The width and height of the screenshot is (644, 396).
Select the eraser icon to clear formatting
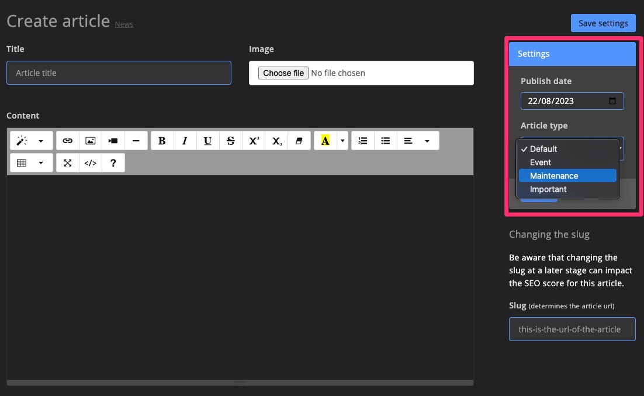299,140
